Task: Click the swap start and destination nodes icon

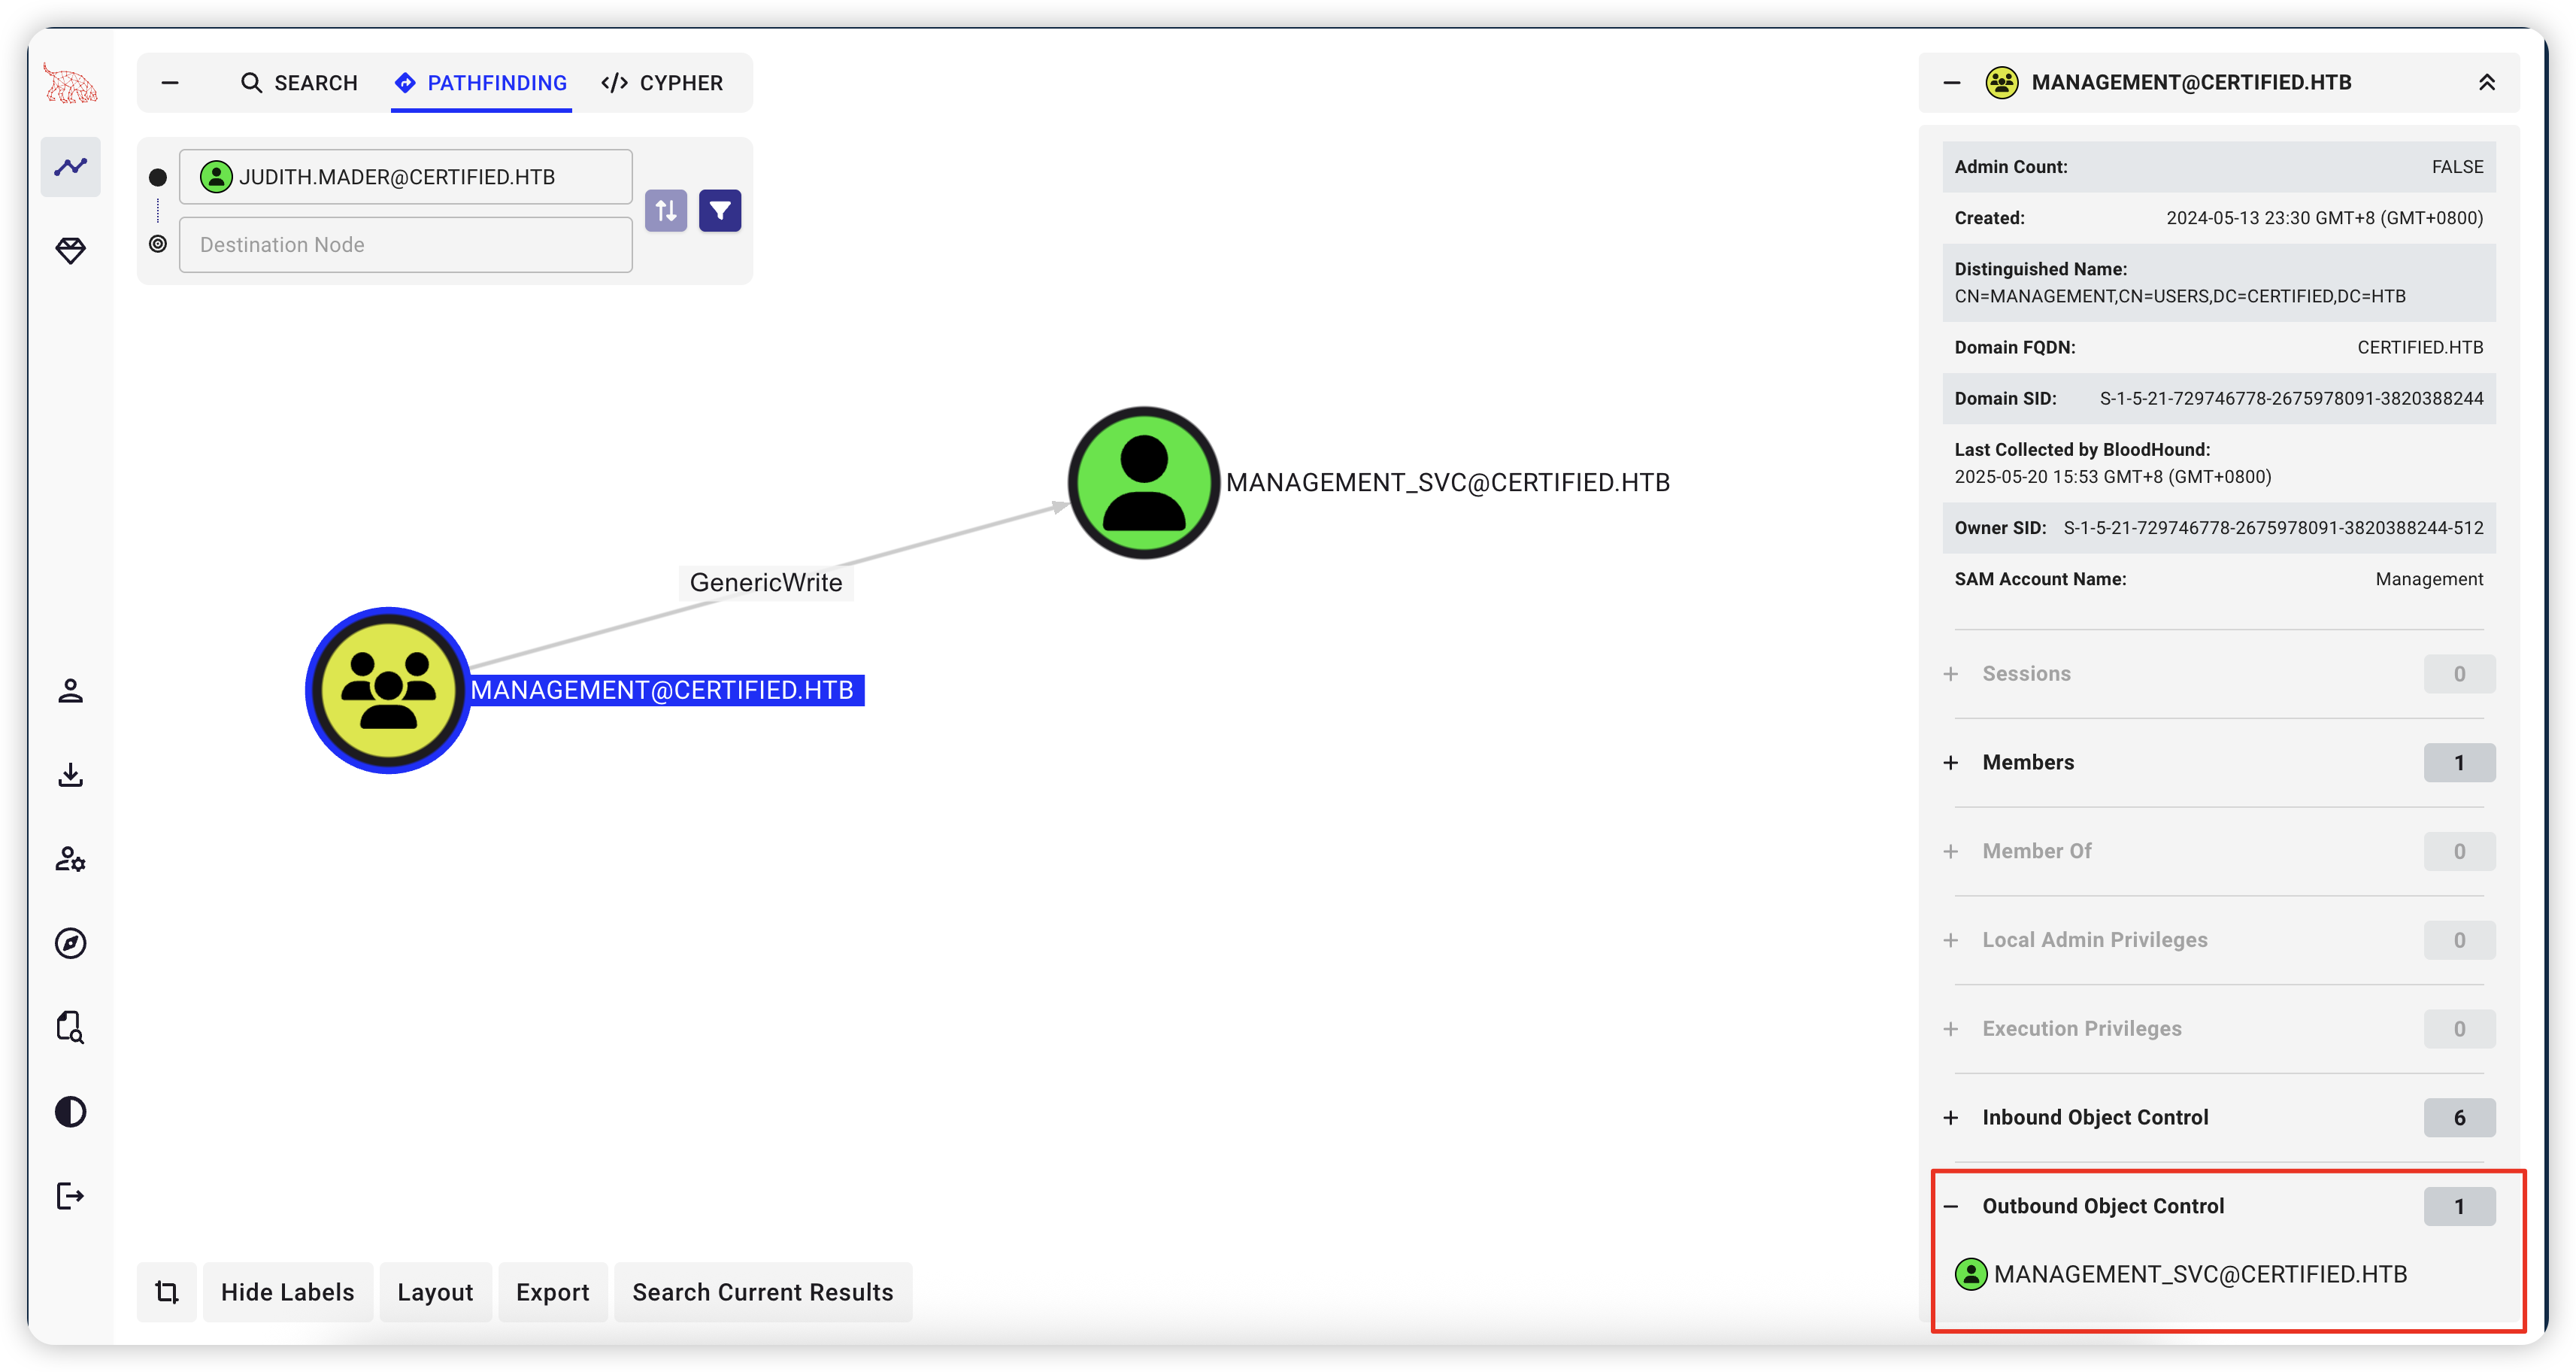Action: coord(666,211)
